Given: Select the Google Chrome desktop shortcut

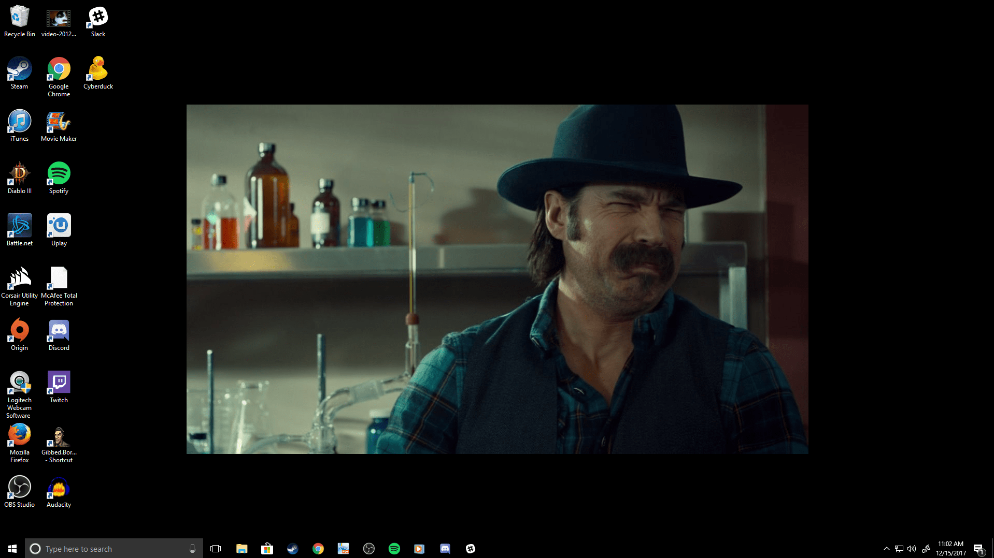Looking at the screenshot, I should tap(59, 77).
